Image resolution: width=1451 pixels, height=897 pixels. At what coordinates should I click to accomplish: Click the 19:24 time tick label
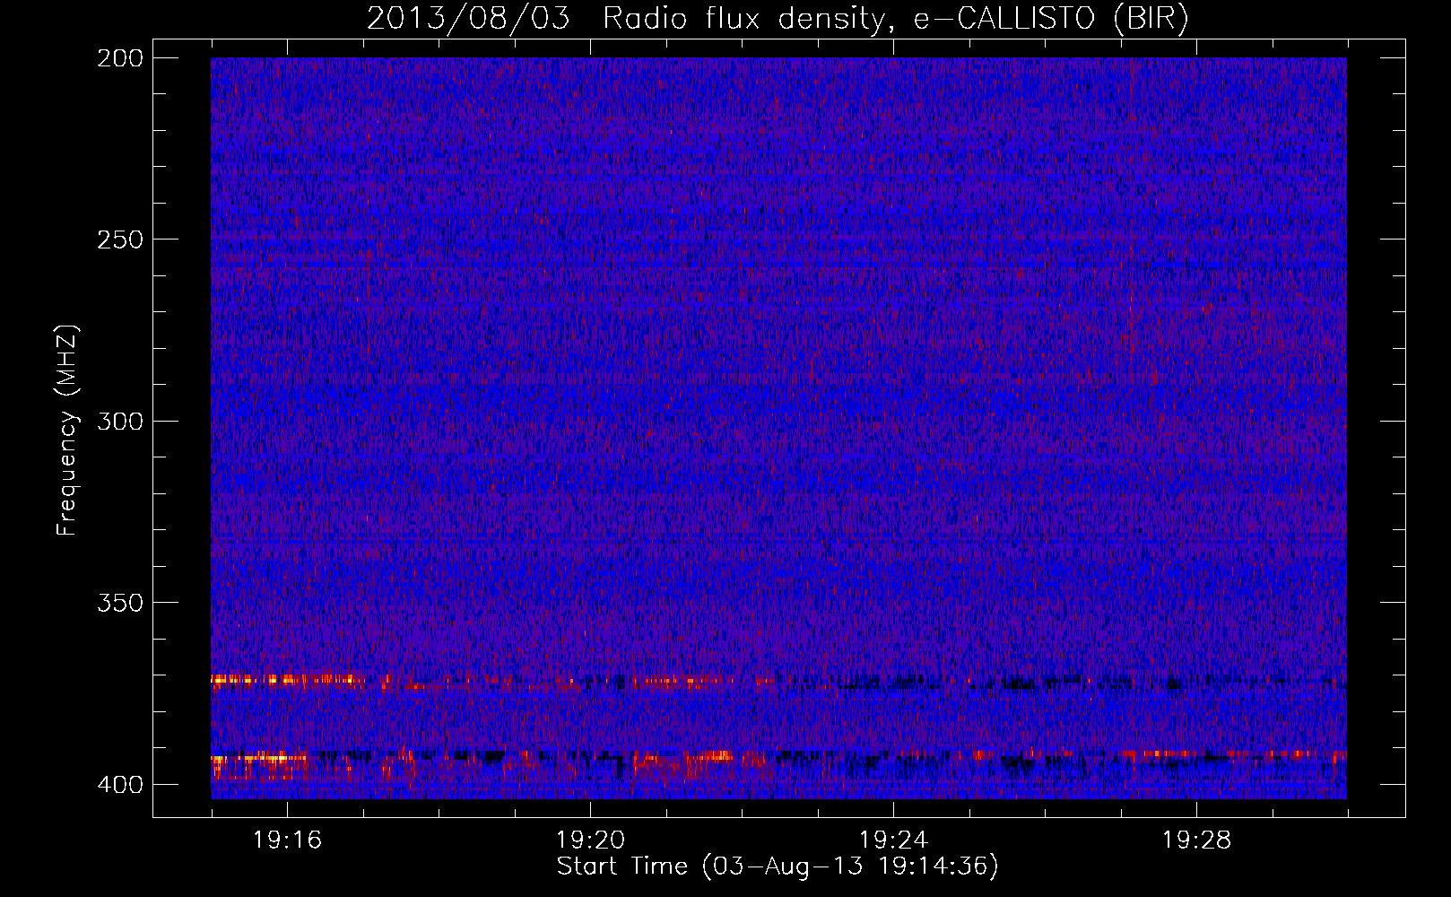tap(893, 840)
